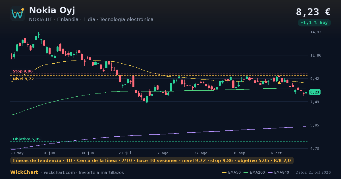Click the 20 may date label

(x=17, y=153)
